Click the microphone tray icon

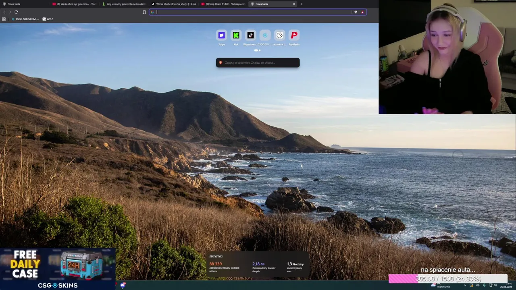484,285
